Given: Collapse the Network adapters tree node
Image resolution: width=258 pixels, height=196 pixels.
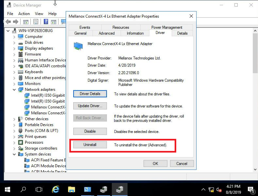Looking at the screenshot, I should [x=14, y=90].
